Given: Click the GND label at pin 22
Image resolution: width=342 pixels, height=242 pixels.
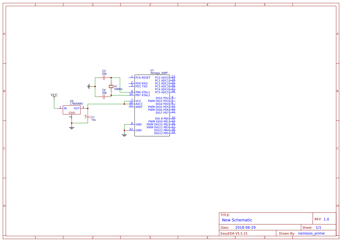Looking at the screenshot, I should (138, 131).
